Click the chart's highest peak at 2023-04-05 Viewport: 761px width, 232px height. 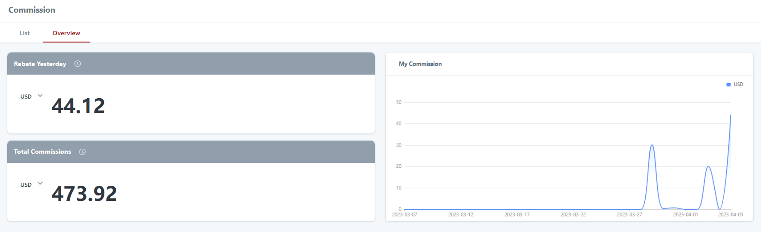[731, 115]
